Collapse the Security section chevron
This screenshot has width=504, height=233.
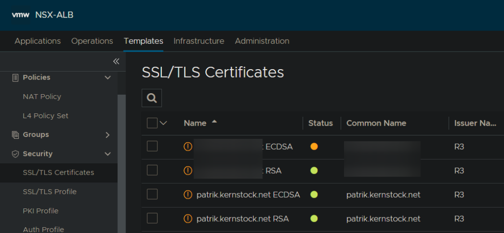pos(108,154)
